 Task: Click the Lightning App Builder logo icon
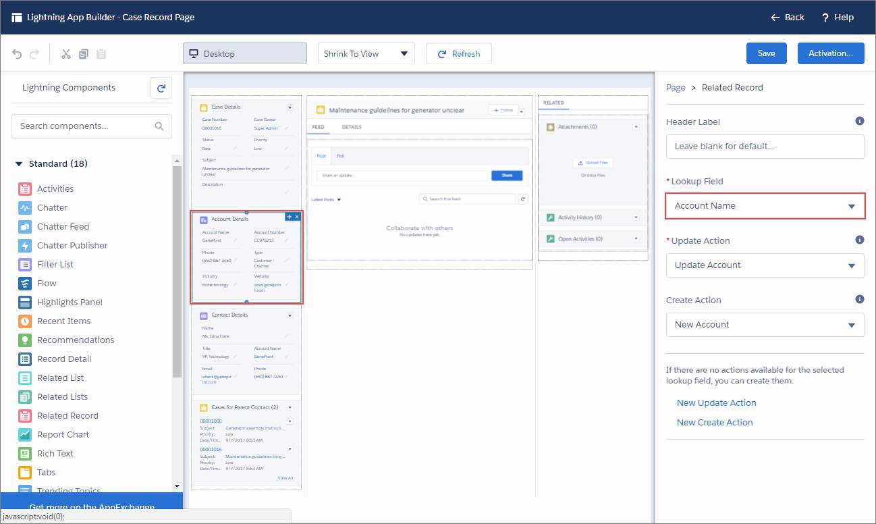point(17,18)
